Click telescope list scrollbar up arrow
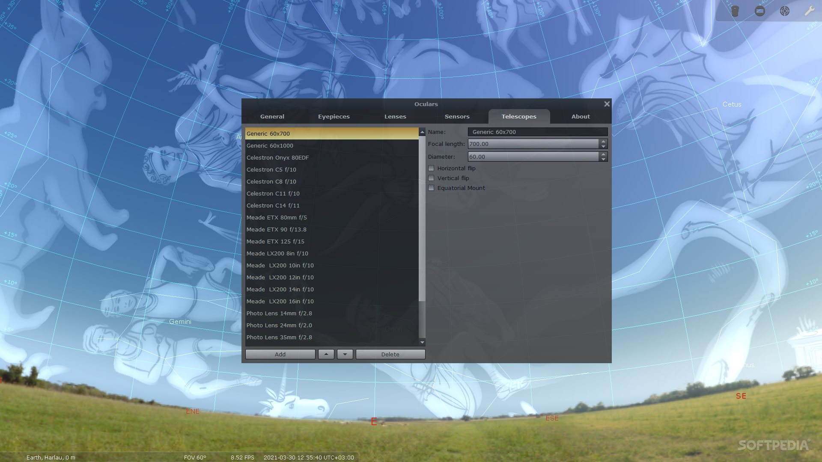The width and height of the screenshot is (822, 462). click(422, 132)
